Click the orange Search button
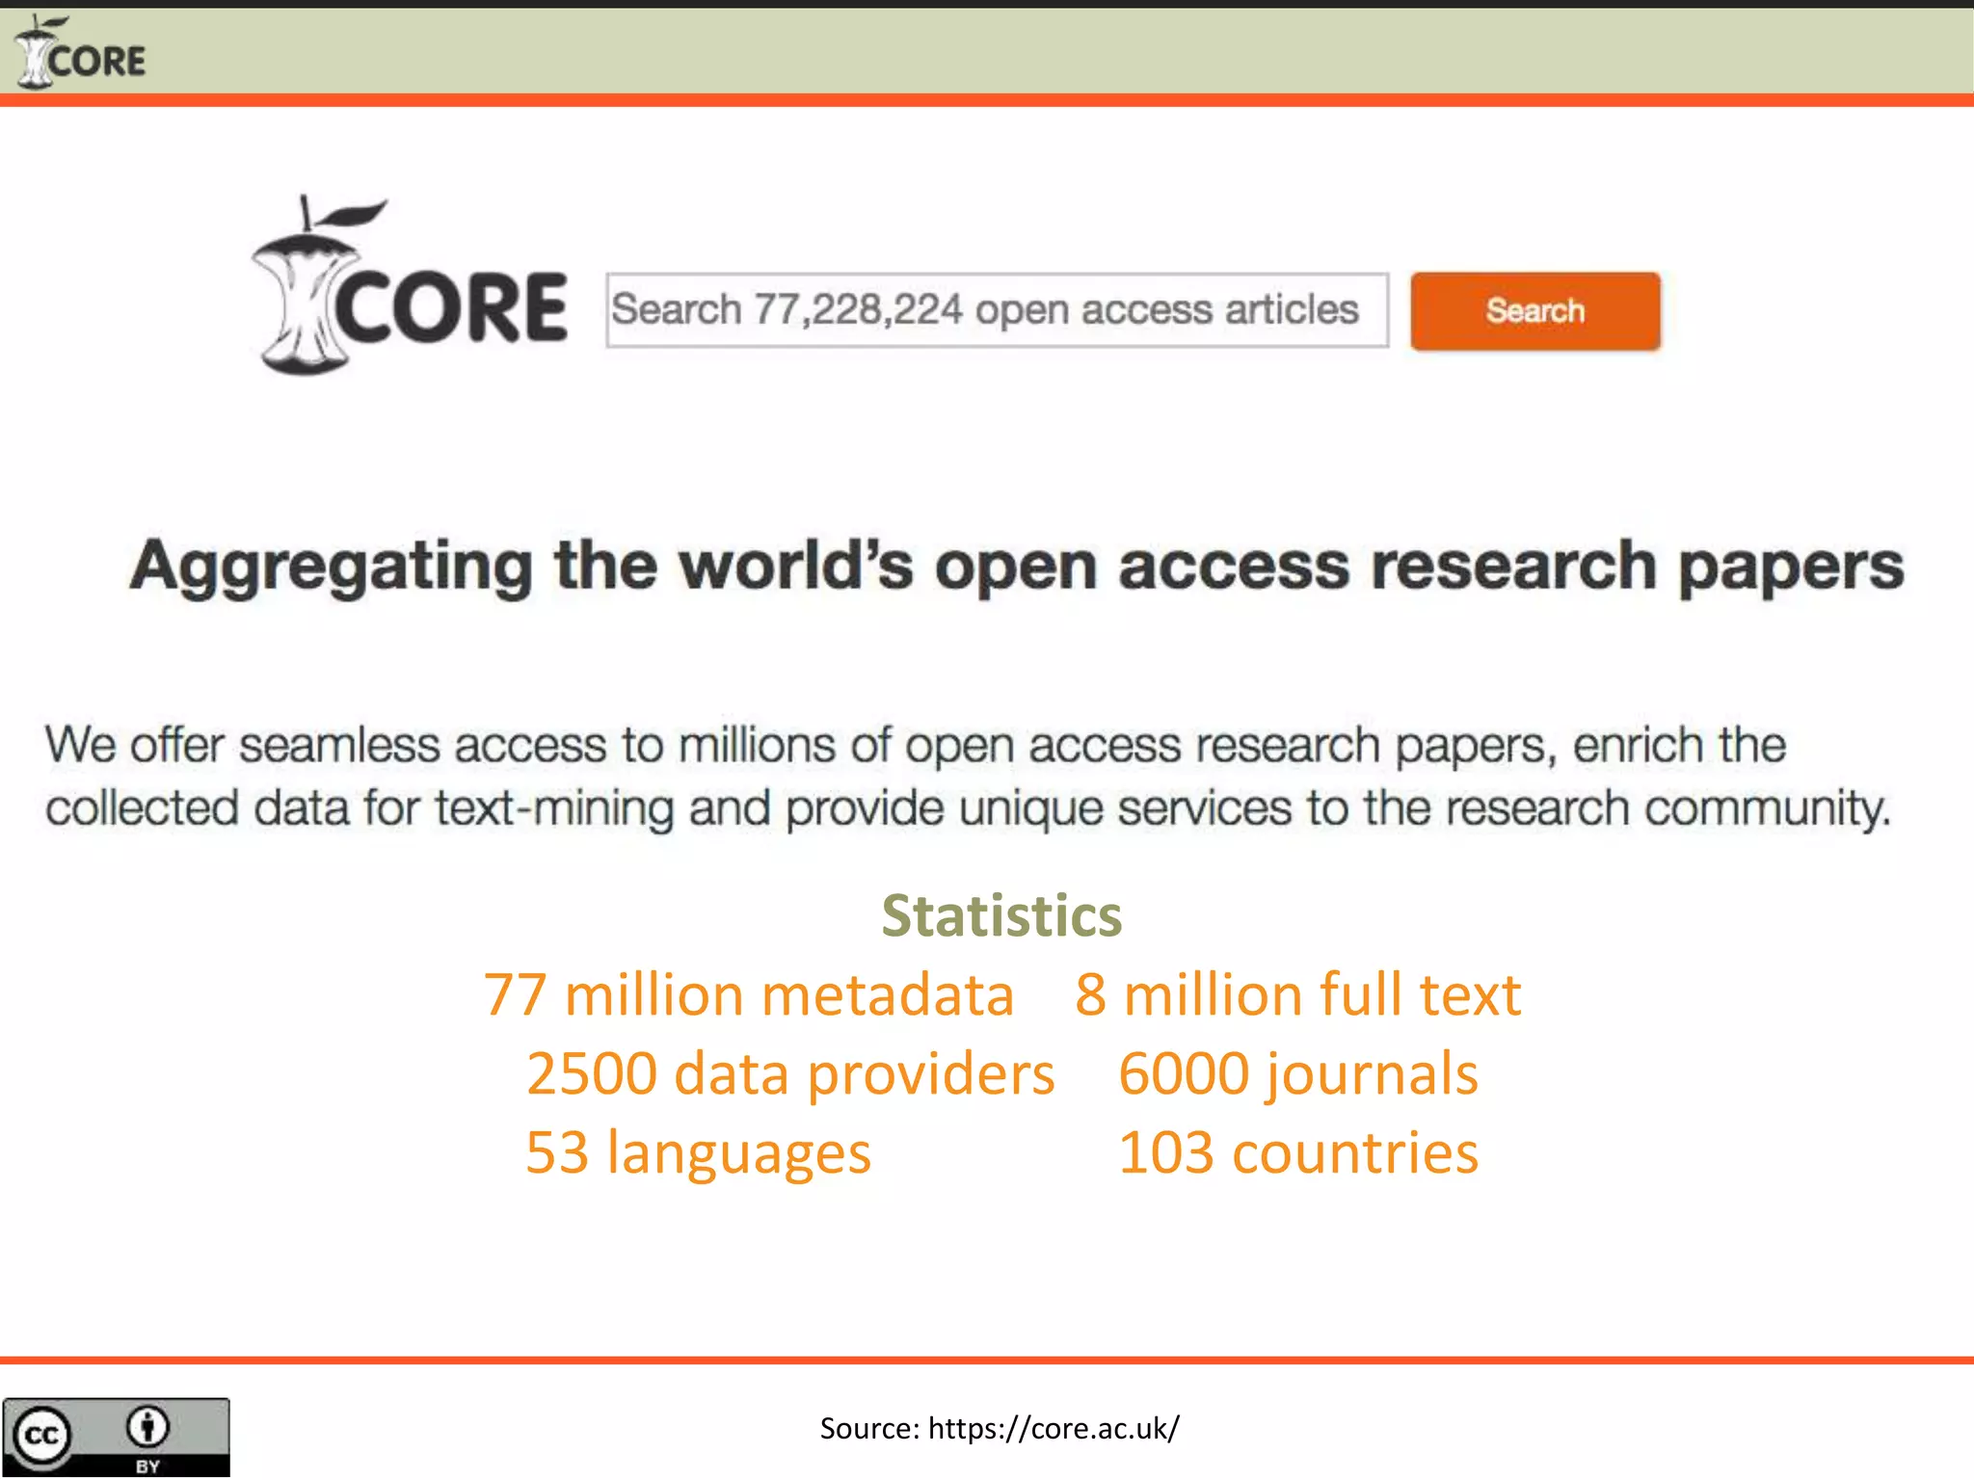This screenshot has width=1974, height=1480. pyautogui.click(x=1535, y=311)
